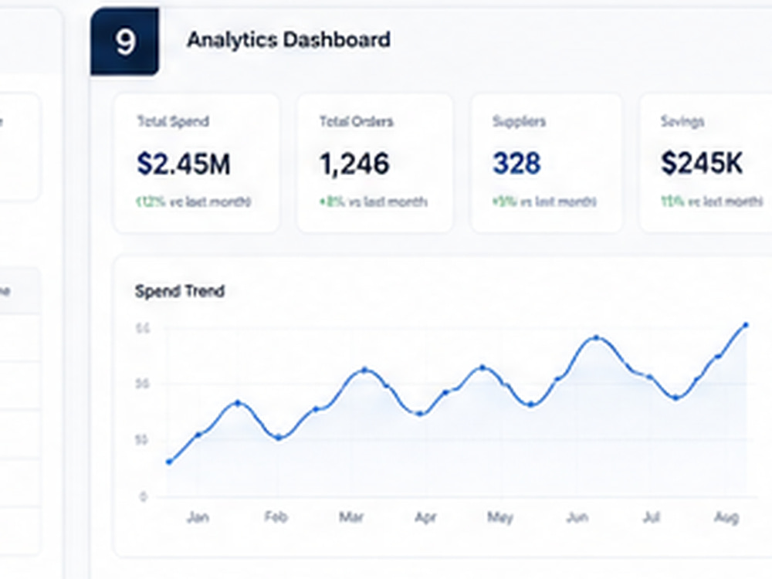Click the Feb axis label
772x579 pixels.
(x=276, y=516)
